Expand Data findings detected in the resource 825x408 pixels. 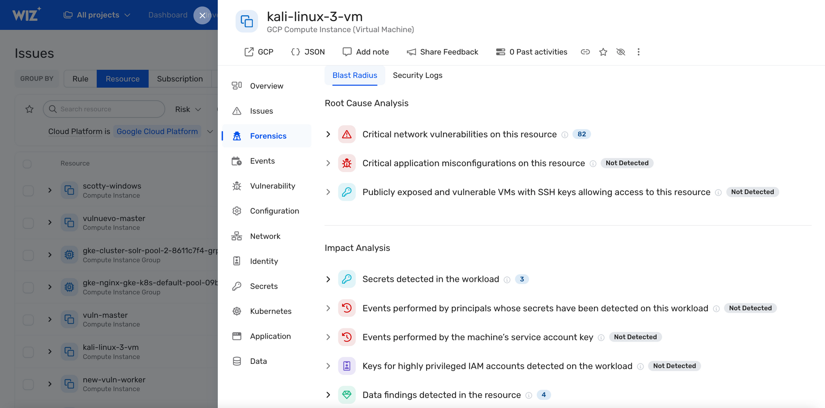[x=328, y=395]
